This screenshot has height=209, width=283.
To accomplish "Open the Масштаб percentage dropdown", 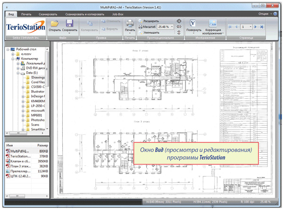I will [x=172, y=27].
